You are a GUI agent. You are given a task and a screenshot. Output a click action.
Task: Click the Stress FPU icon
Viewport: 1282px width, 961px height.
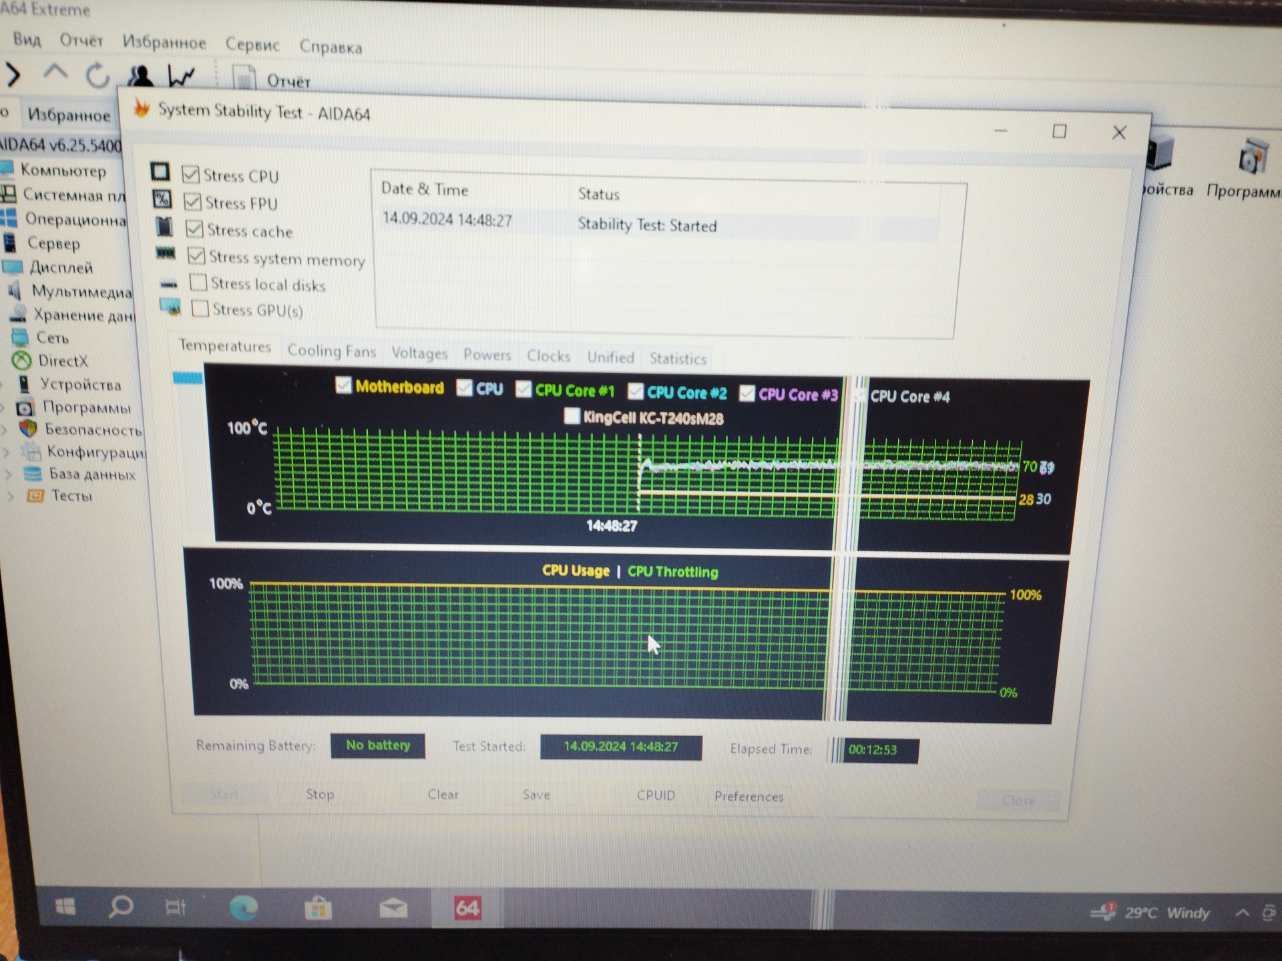click(x=162, y=199)
